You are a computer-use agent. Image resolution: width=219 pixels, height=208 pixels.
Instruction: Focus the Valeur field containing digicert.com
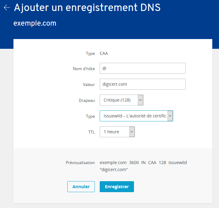(143, 84)
